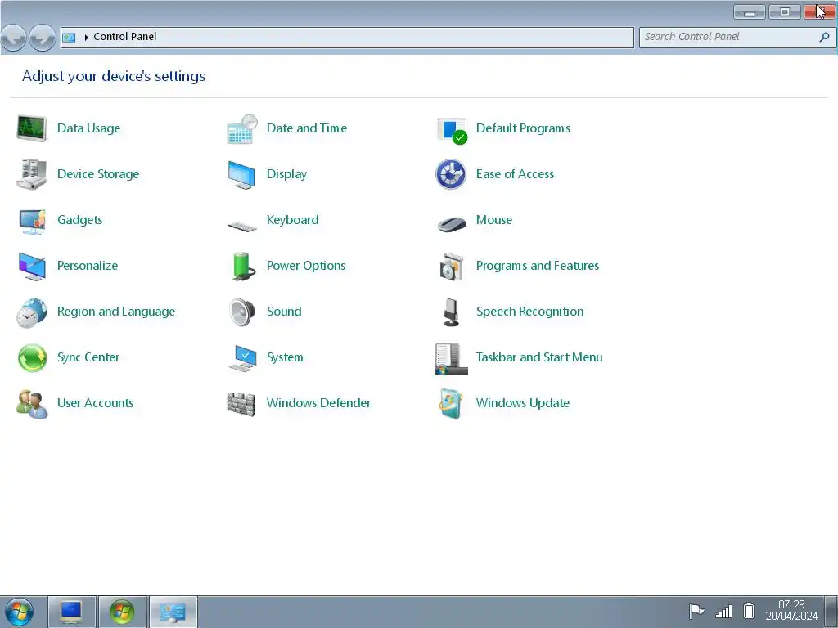Click the Device Storage drives icon
The width and height of the screenshot is (838, 628).
(32, 174)
